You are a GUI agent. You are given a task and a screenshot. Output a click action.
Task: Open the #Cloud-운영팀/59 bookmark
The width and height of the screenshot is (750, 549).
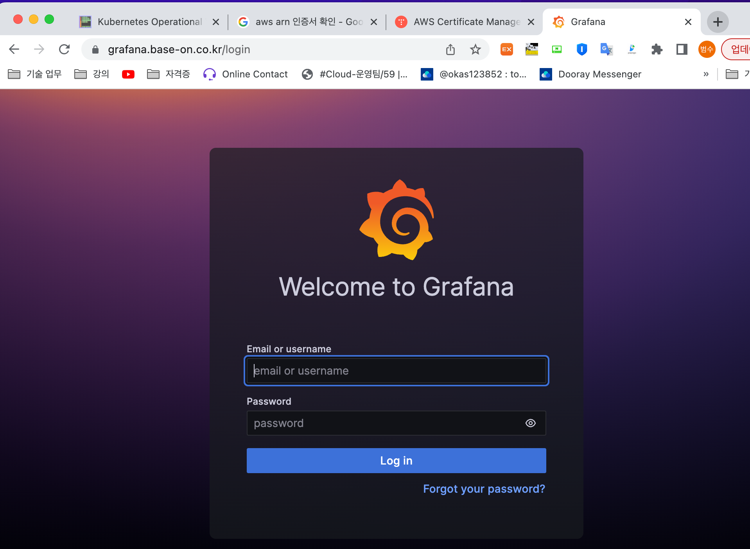pyautogui.click(x=355, y=74)
